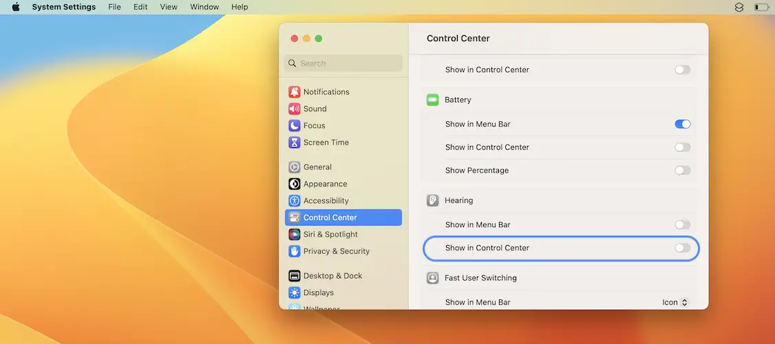The image size is (775, 344).
Task: Turn on Hearing Show in Menu Bar
Action: (x=682, y=225)
